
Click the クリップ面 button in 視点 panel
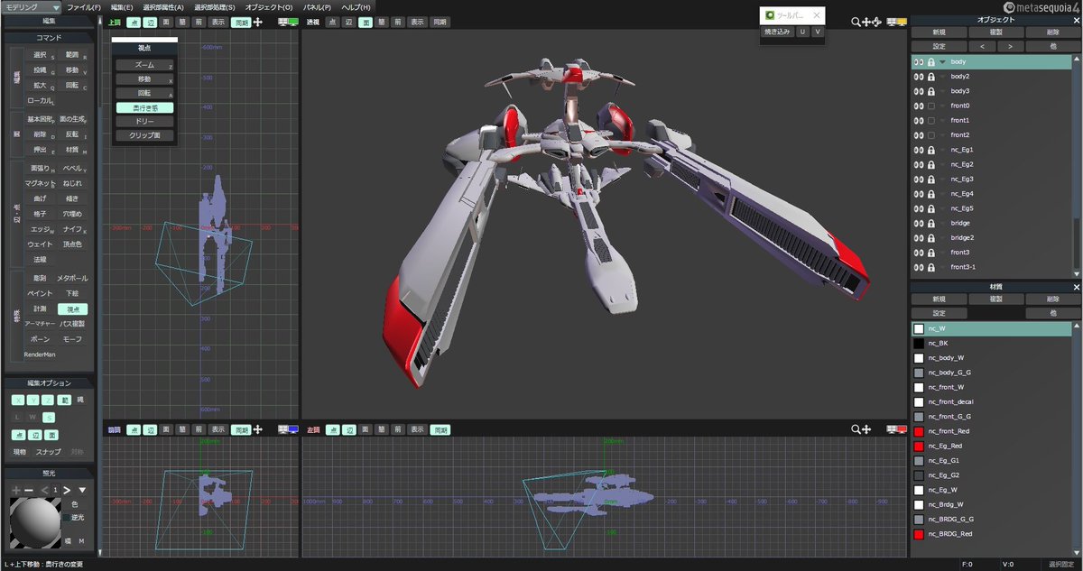tap(144, 135)
